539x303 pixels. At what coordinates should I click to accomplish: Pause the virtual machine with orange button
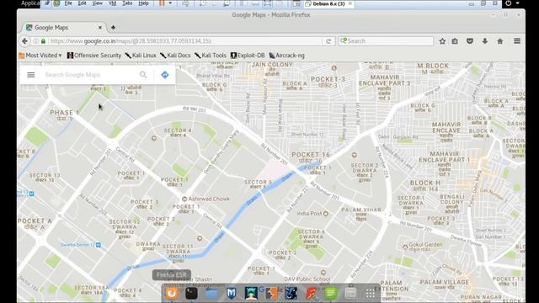coord(162,3)
